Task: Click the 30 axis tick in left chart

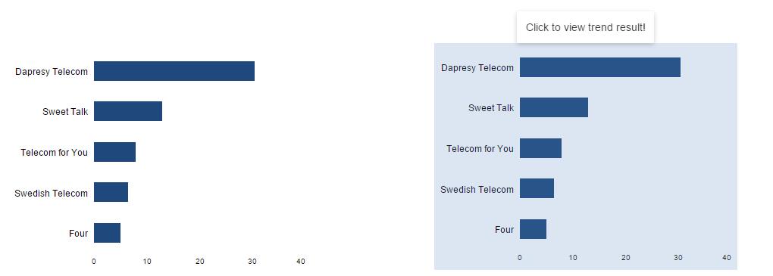Action: click(x=252, y=261)
